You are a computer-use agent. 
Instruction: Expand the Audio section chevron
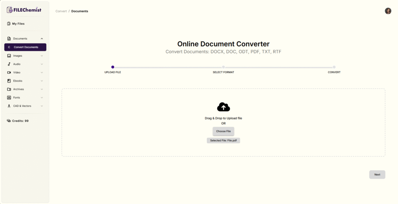42,64
